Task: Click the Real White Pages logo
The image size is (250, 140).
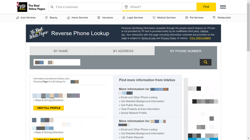Action: tap(39, 33)
